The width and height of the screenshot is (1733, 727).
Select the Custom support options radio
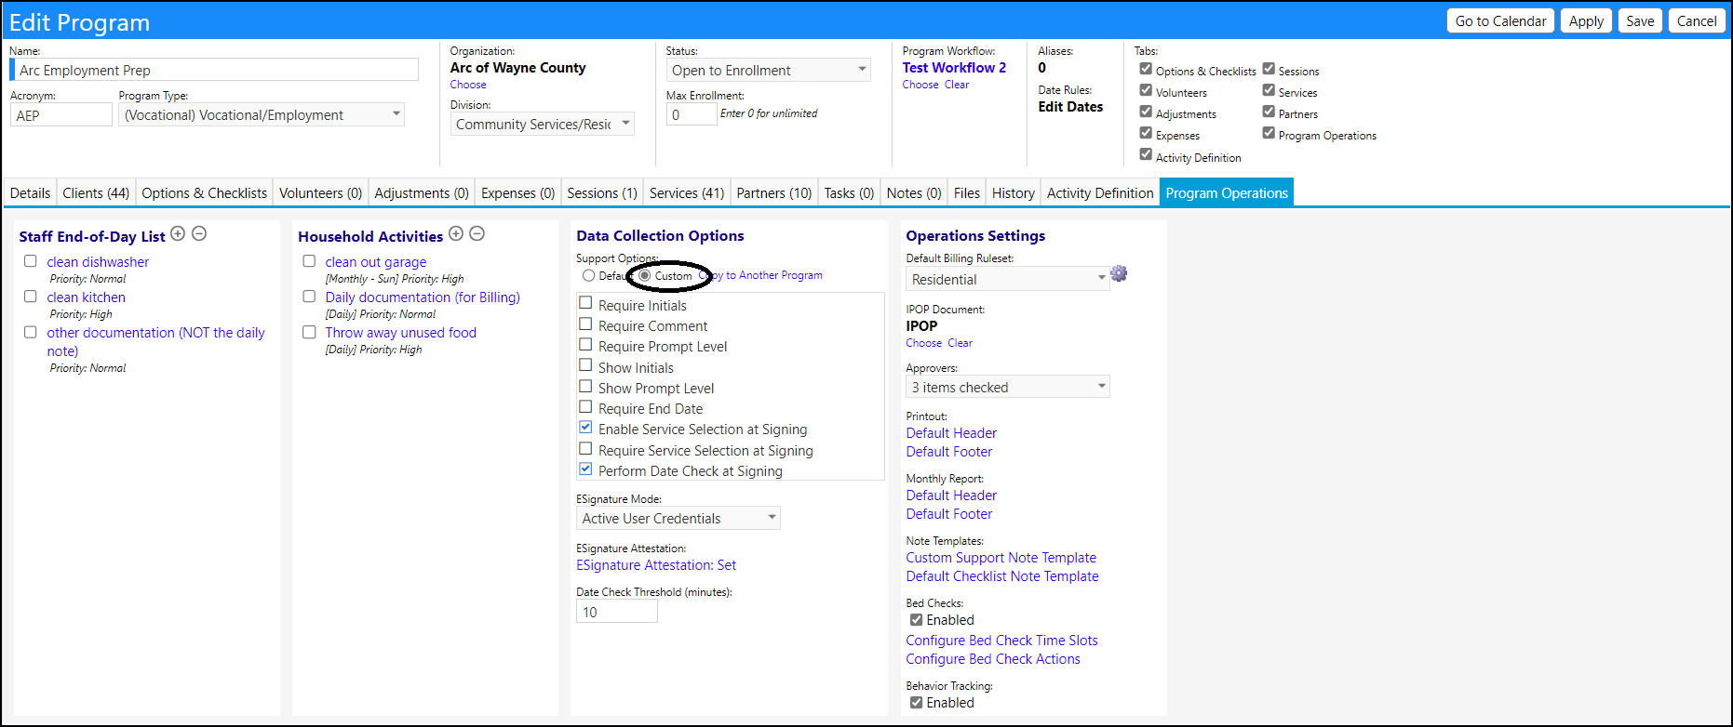[645, 276]
